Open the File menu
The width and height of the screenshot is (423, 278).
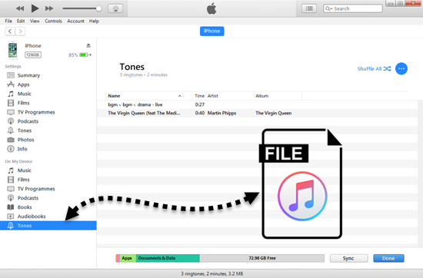[8, 21]
